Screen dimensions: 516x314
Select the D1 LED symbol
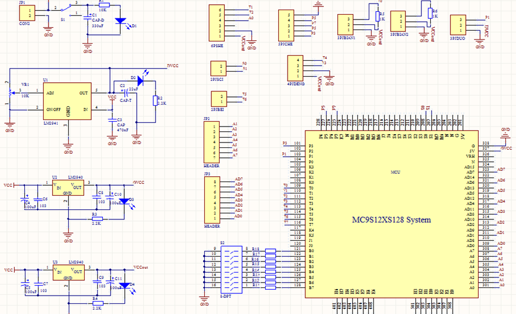click(x=121, y=21)
